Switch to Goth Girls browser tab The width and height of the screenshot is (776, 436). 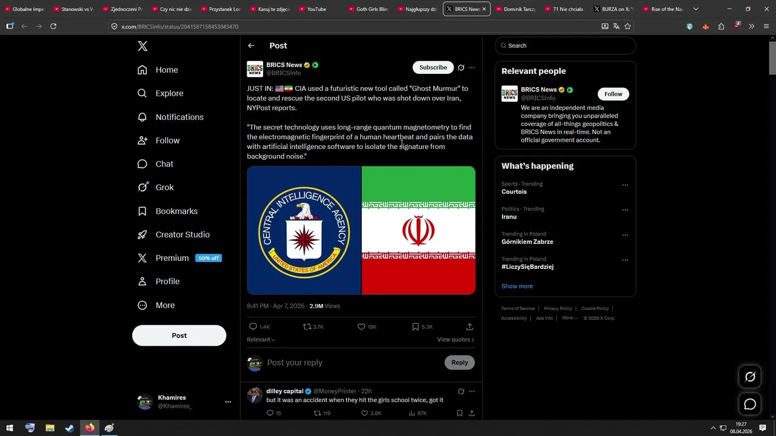point(369,9)
